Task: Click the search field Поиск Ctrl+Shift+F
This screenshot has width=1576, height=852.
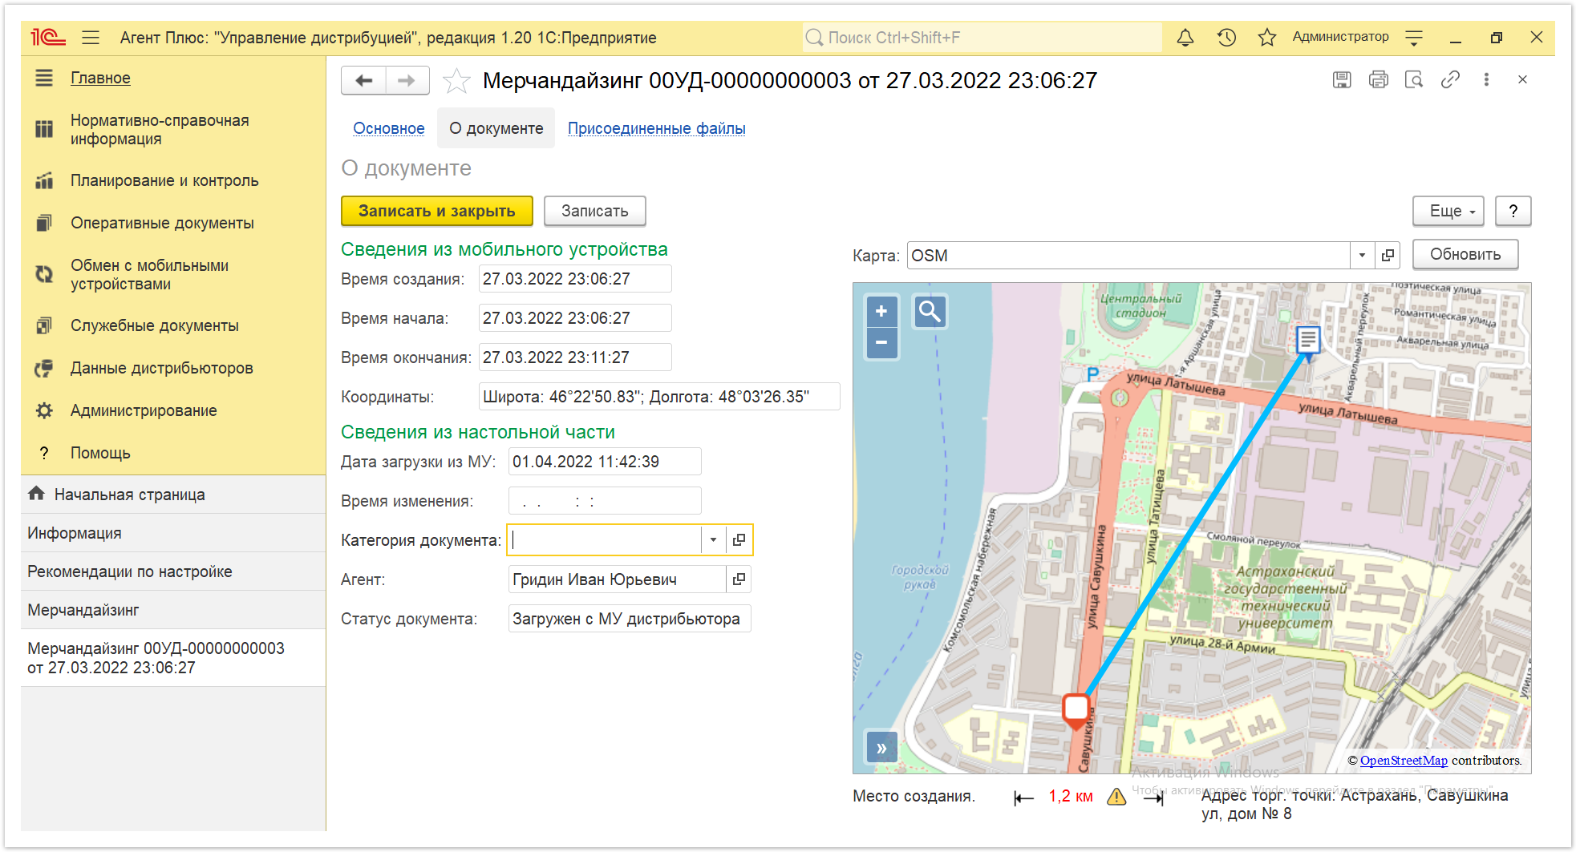Action: [x=982, y=38]
